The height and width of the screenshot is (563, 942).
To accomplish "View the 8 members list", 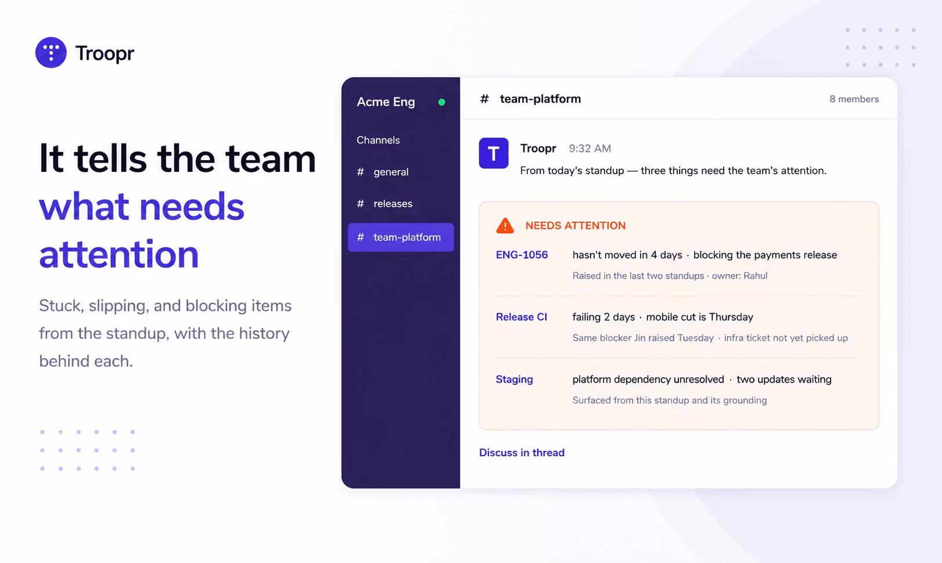I will coord(854,99).
